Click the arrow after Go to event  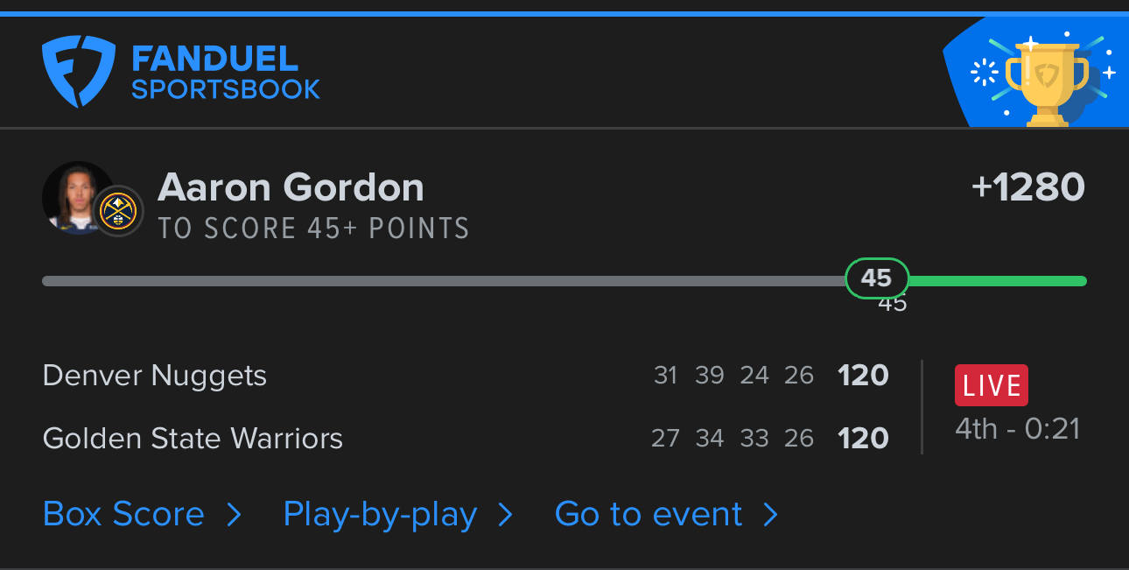tap(770, 515)
